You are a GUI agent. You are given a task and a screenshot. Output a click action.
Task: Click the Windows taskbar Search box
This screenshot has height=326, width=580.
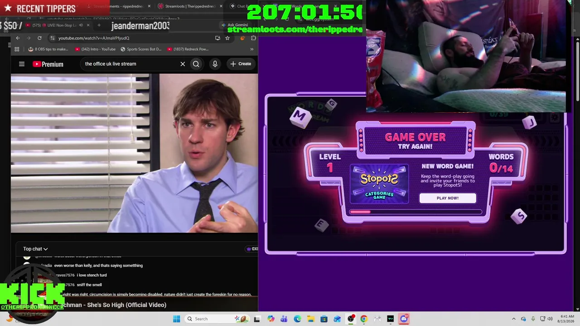pos(218,319)
